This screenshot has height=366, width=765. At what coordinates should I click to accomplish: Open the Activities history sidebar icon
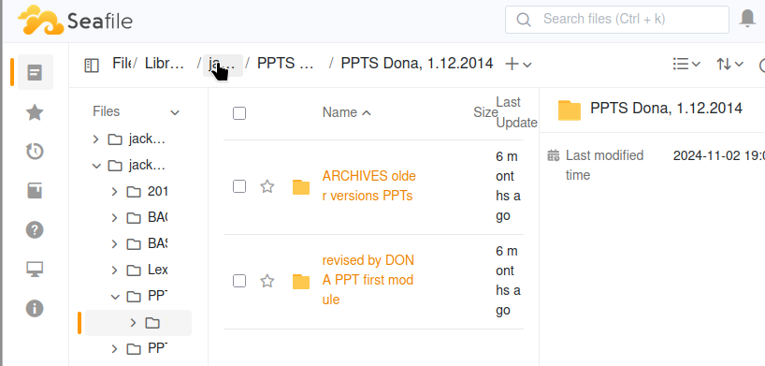pos(36,152)
